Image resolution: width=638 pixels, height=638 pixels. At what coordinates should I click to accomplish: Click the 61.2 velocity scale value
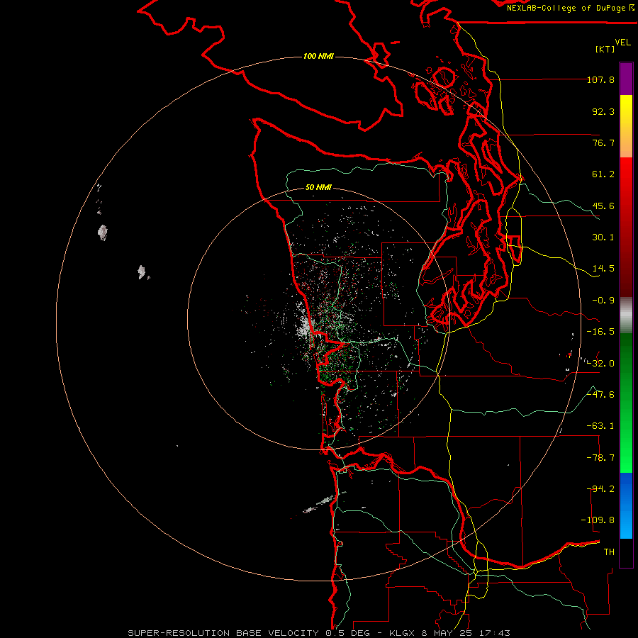click(x=603, y=174)
